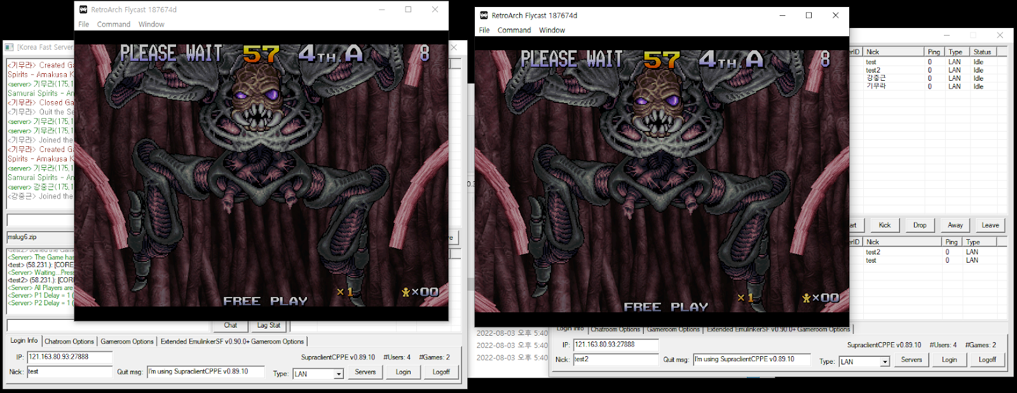The width and height of the screenshot is (1017, 393).
Task: Click the Leave button
Action: pyautogui.click(x=990, y=225)
